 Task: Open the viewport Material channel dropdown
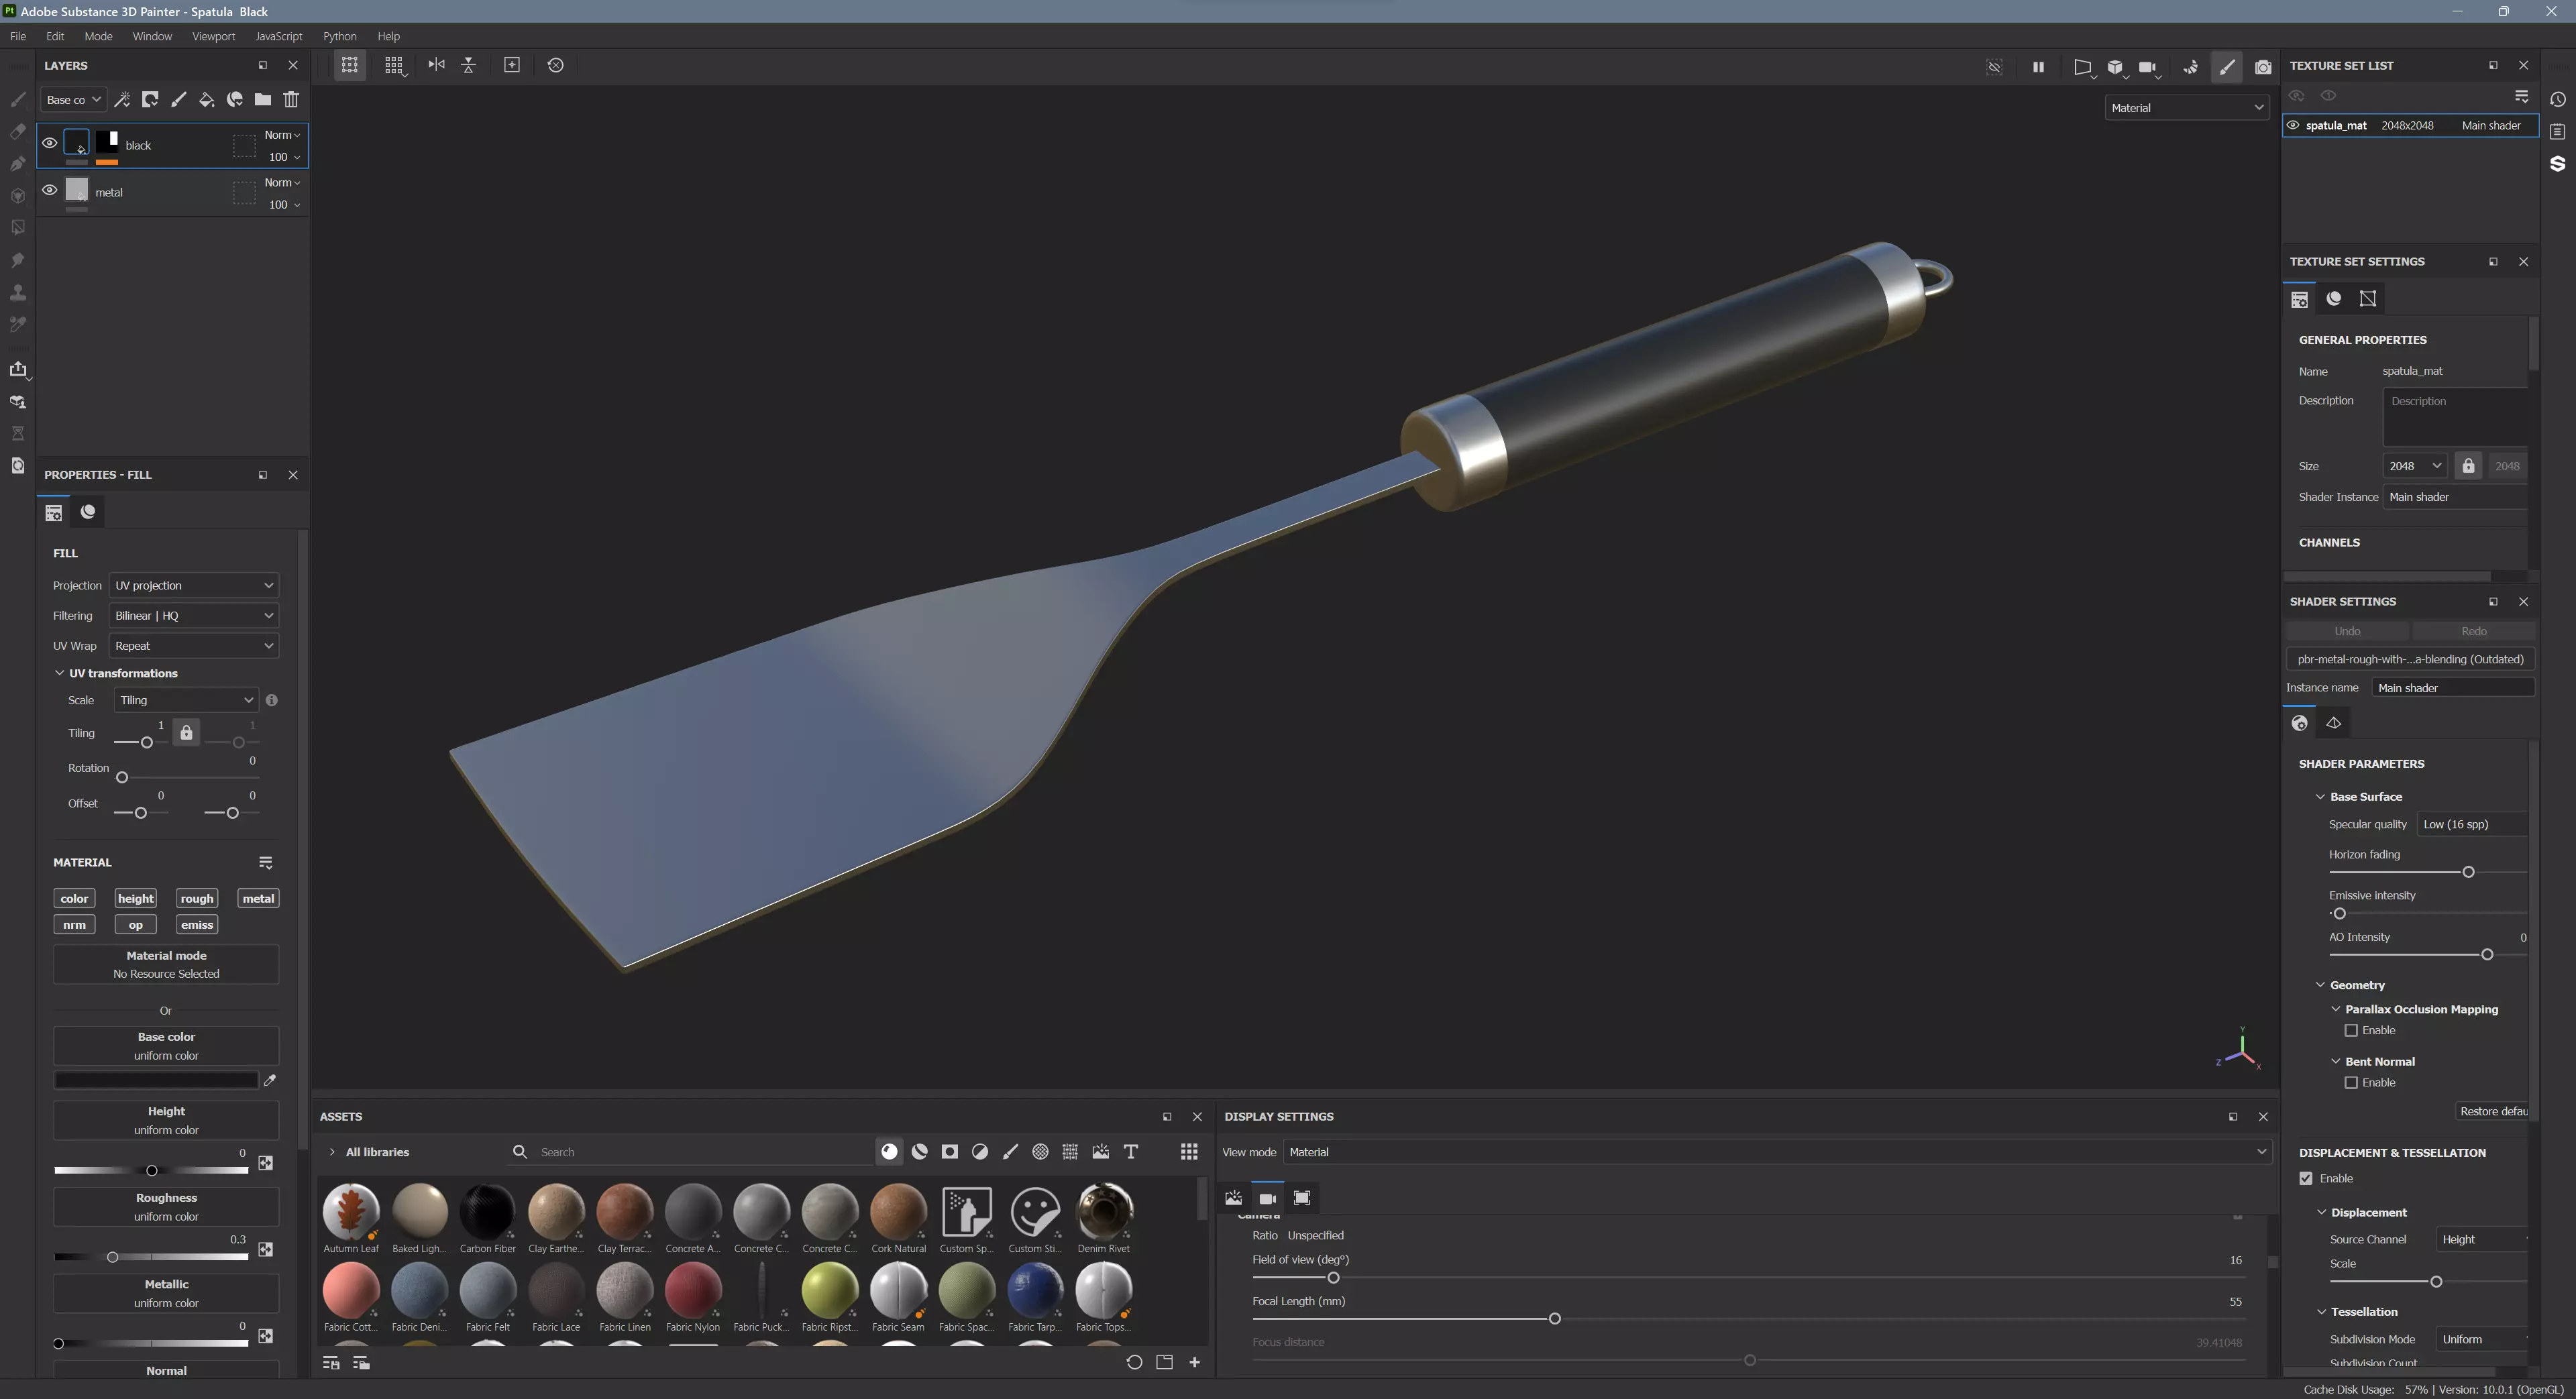tap(2187, 107)
